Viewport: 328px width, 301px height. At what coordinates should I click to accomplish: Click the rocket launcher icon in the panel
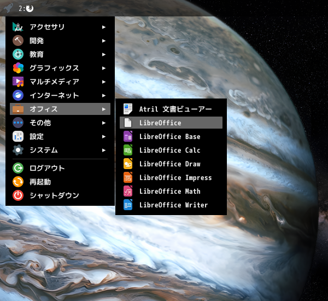(x=8, y=8)
